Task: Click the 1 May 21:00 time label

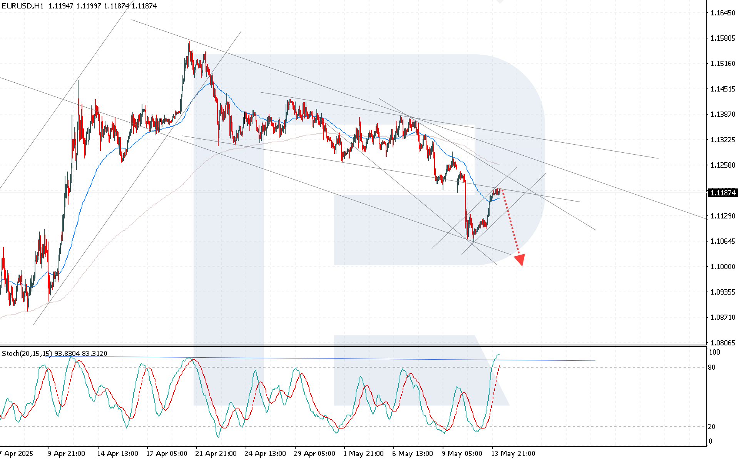Action: click(363, 453)
